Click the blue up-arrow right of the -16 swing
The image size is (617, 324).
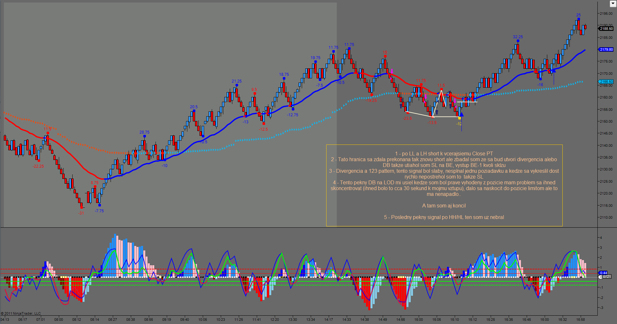(553, 70)
